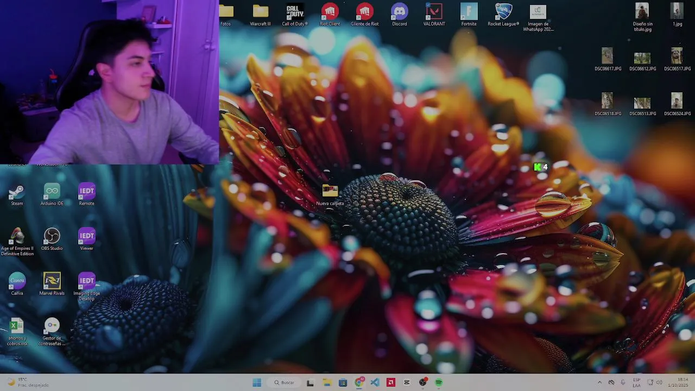
Task: Select the 1.jpg image file
Action: [677, 15]
